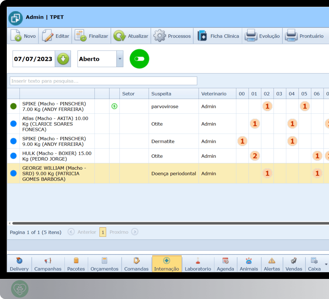Refresh list with the Atualizar icon

119,36
